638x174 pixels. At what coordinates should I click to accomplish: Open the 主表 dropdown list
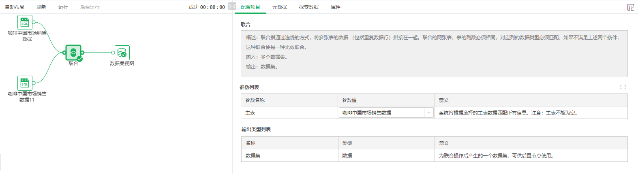[381, 113]
